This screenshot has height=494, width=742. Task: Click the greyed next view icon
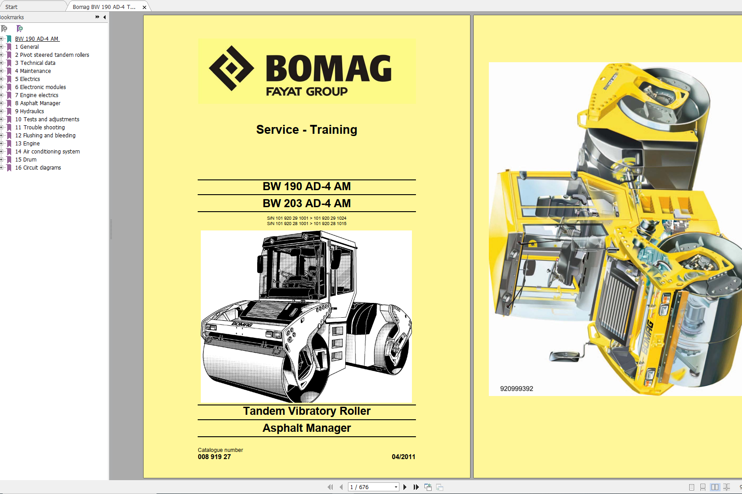tap(440, 487)
